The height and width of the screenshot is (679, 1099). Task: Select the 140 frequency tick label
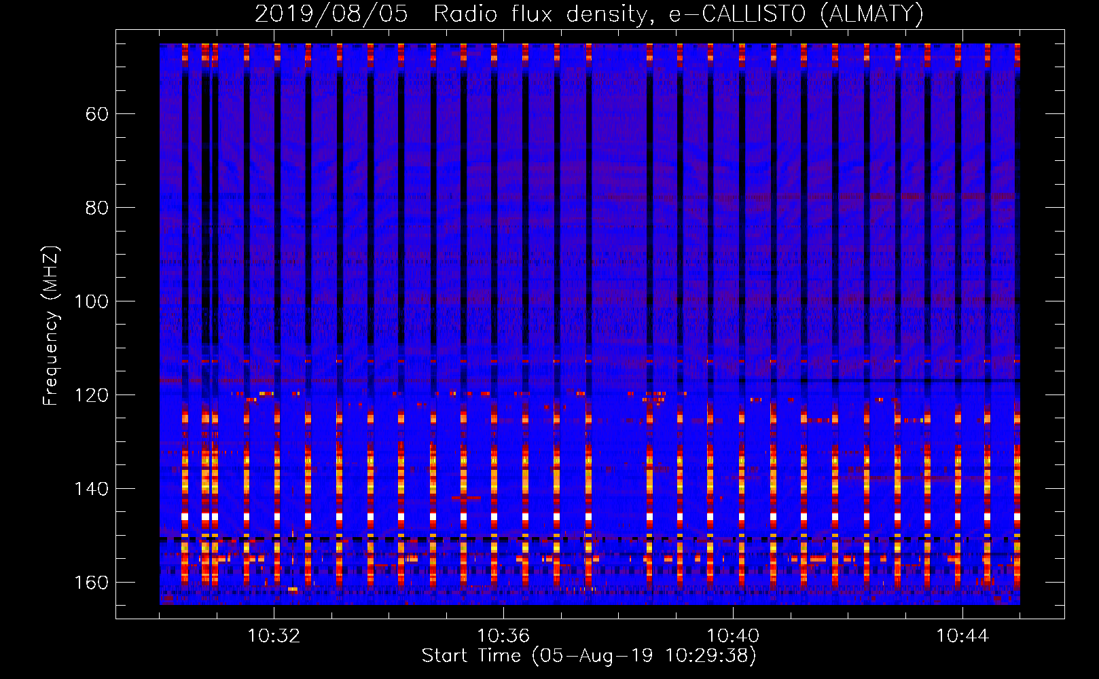click(x=92, y=489)
